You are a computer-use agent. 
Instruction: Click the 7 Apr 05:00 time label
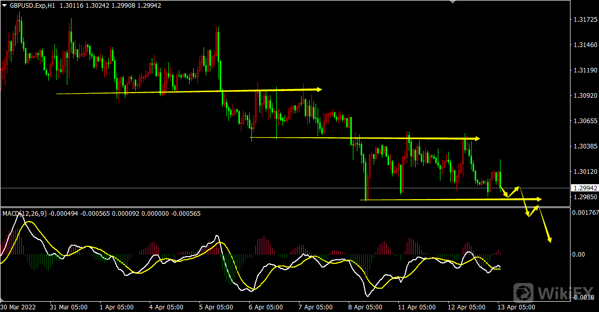[316, 307]
